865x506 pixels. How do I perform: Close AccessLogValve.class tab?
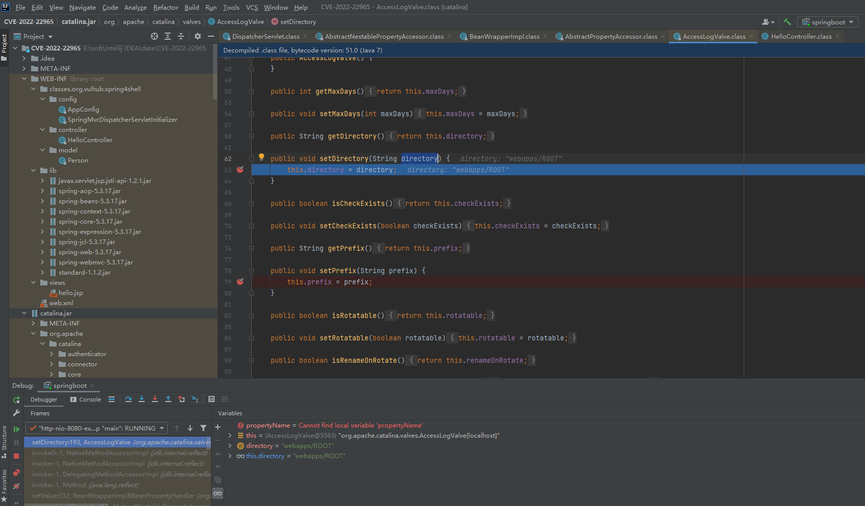pyautogui.click(x=751, y=36)
